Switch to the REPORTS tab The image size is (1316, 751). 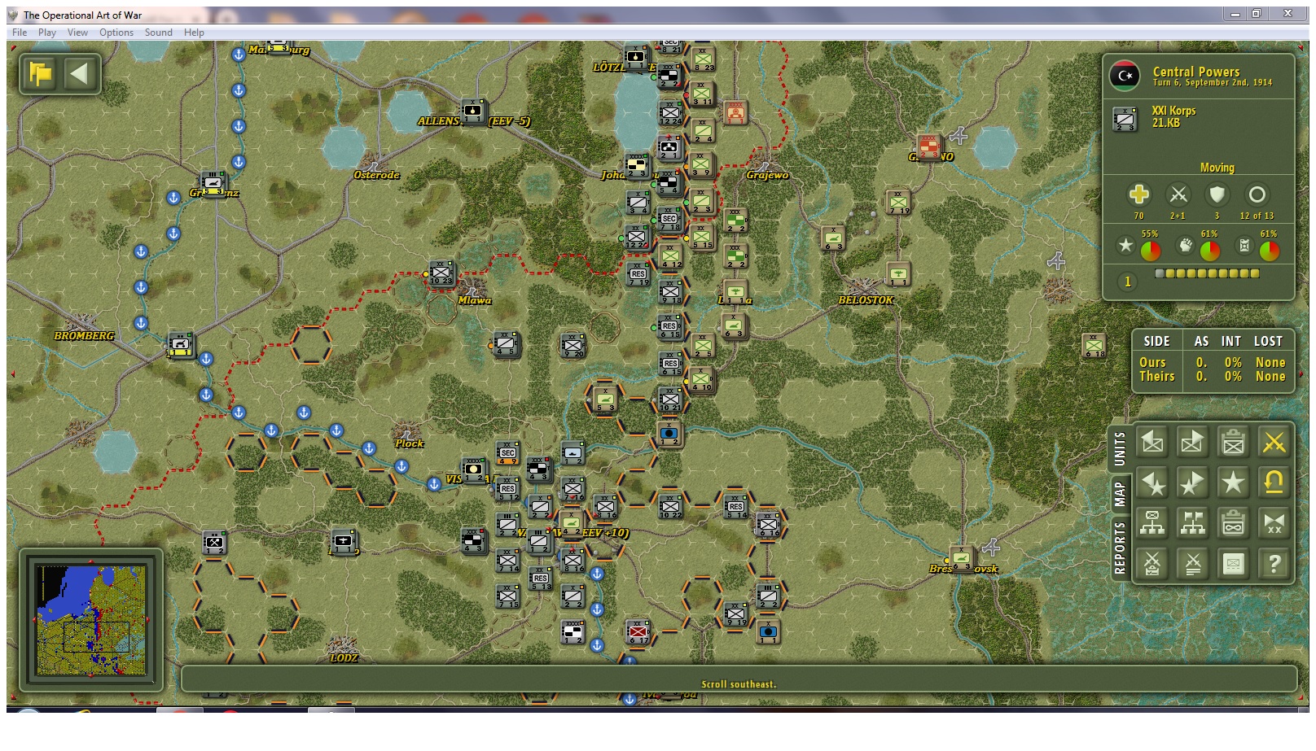[x=1120, y=548]
